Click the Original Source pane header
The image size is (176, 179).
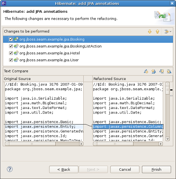coord(43,79)
